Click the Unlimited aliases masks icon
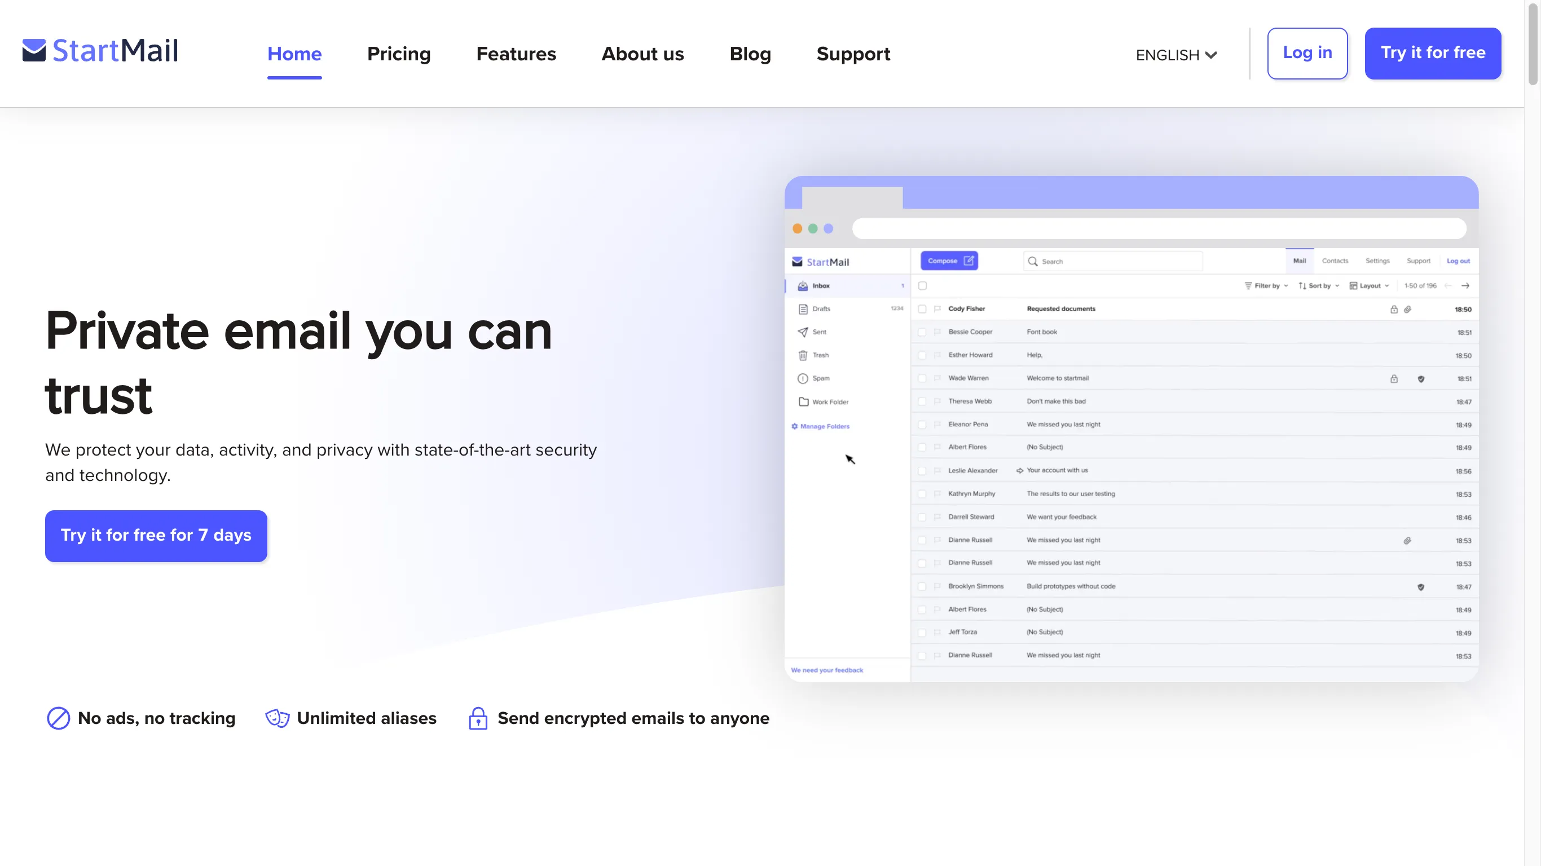The width and height of the screenshot is (1541, 866). tap(277, 718)
